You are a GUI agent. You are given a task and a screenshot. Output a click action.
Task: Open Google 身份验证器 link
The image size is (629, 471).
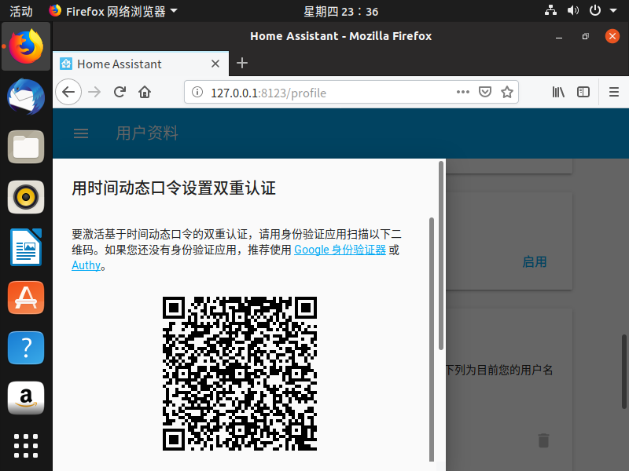[340, 250]
